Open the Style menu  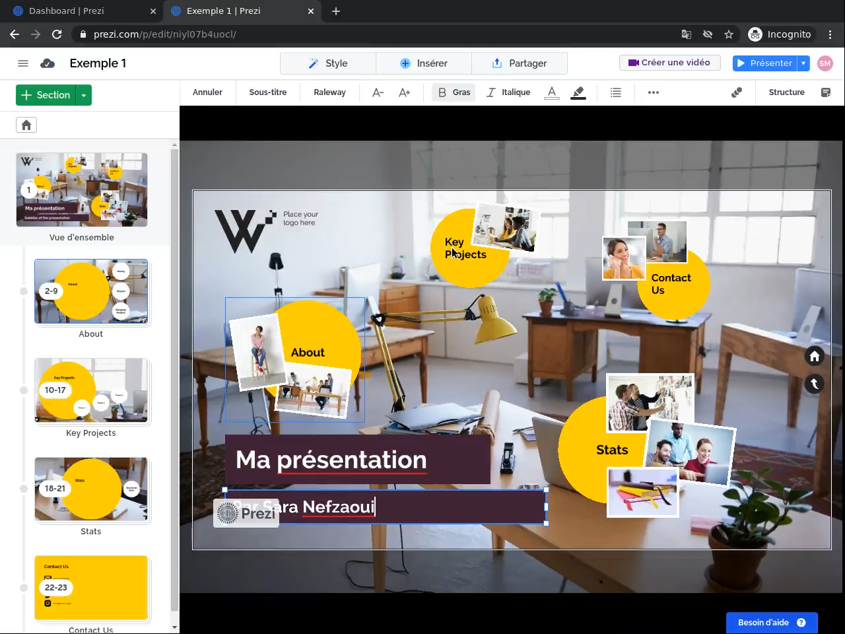pyautogui.click(x=328, y=63)
